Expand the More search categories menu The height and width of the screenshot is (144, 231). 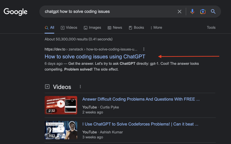[x=156, y=28]
